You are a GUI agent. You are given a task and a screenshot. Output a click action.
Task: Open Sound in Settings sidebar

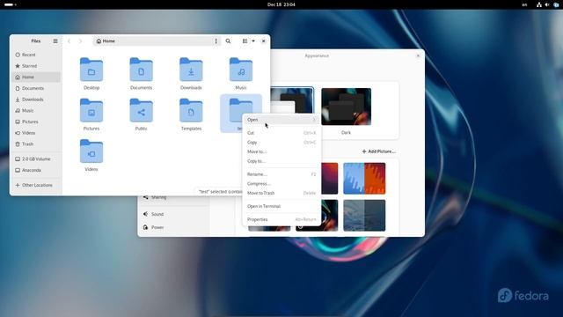[174, 214]
